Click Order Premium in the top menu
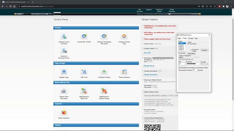 click(172, 11)
